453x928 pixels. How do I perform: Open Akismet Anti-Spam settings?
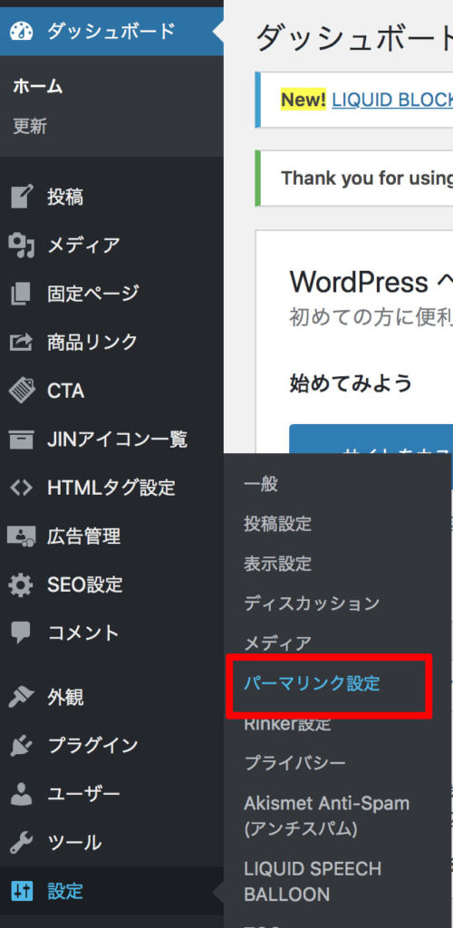pos(326,816)
